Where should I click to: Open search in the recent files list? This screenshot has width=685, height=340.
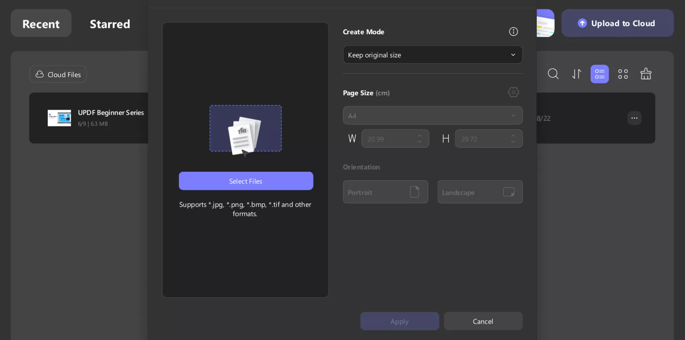point(553,74)
